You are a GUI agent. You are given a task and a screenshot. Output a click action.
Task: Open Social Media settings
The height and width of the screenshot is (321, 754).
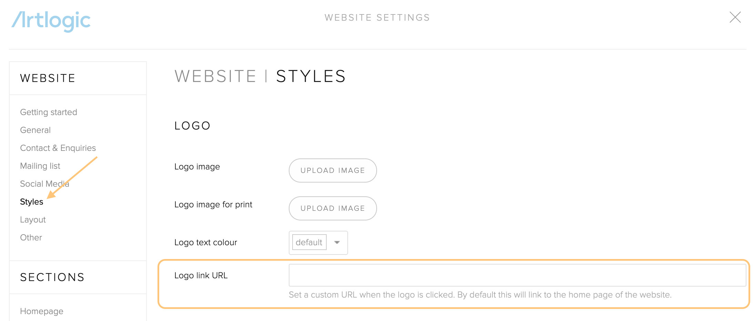(45, 184)
